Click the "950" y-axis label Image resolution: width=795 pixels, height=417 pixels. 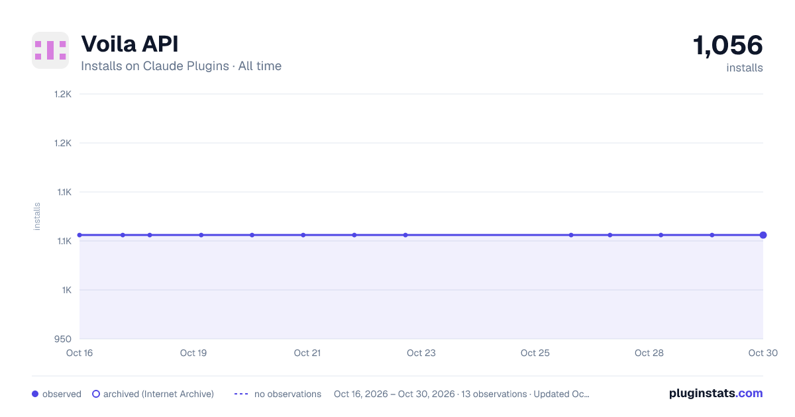(x=63, y=339)
